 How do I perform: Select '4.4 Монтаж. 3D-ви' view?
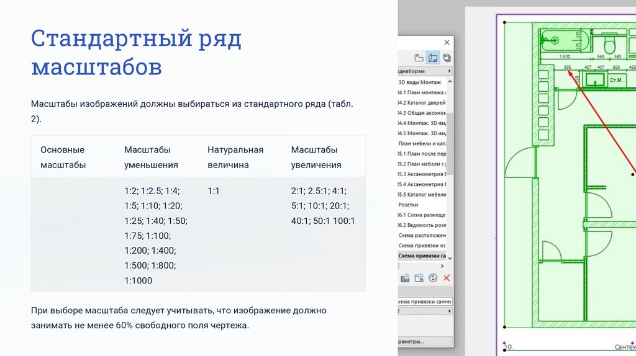(422, 123)
